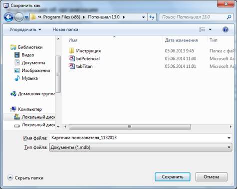Sort by the Тип column header
This screenshot has height=189, width=237.
[x=214, y=40]
